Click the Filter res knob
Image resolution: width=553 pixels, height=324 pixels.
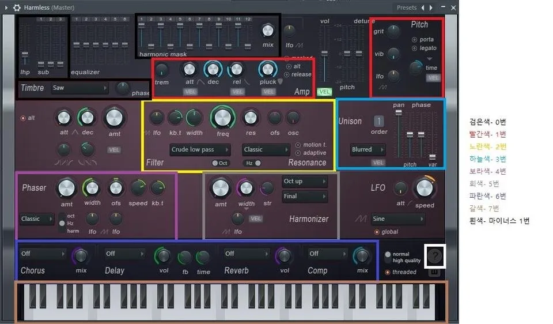(x=251, y=118)
